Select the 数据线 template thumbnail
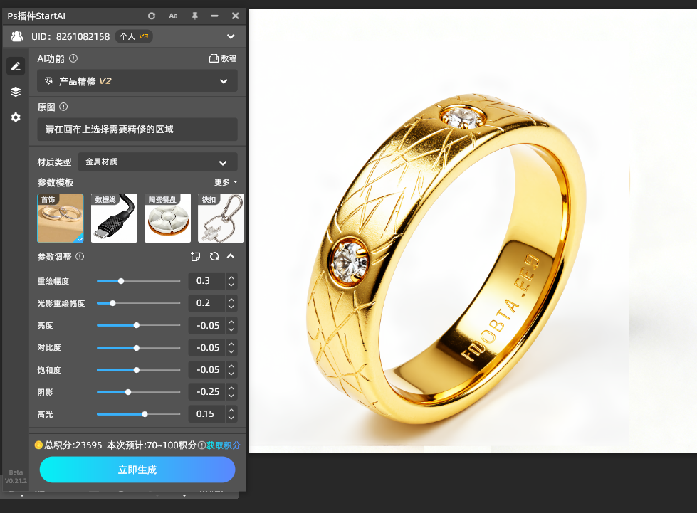Viewport: 697px width, 513px height. (x=114, y=218)
